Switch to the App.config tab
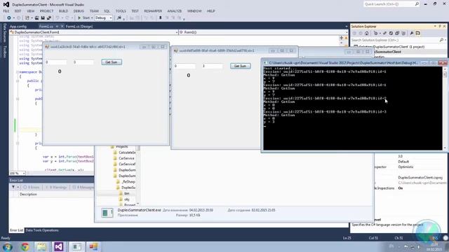This screenshot has height=252, width=449. 18,27
